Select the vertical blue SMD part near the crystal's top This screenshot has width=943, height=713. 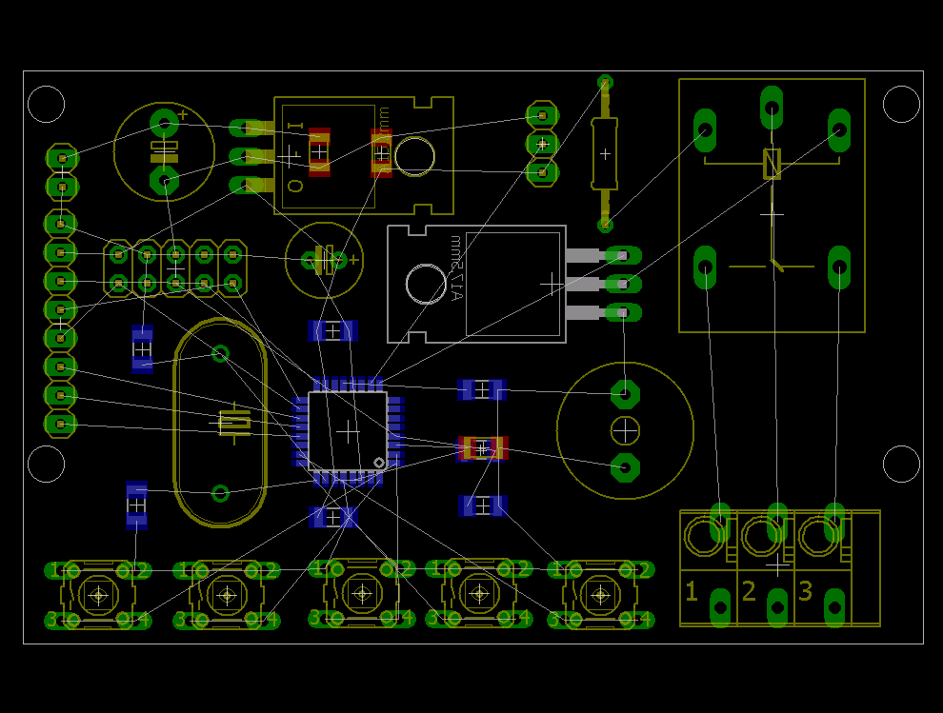click(143, 349)
